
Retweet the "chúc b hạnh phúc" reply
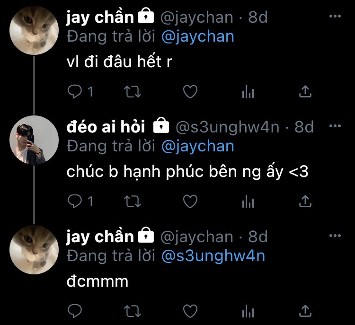point(133,202)
